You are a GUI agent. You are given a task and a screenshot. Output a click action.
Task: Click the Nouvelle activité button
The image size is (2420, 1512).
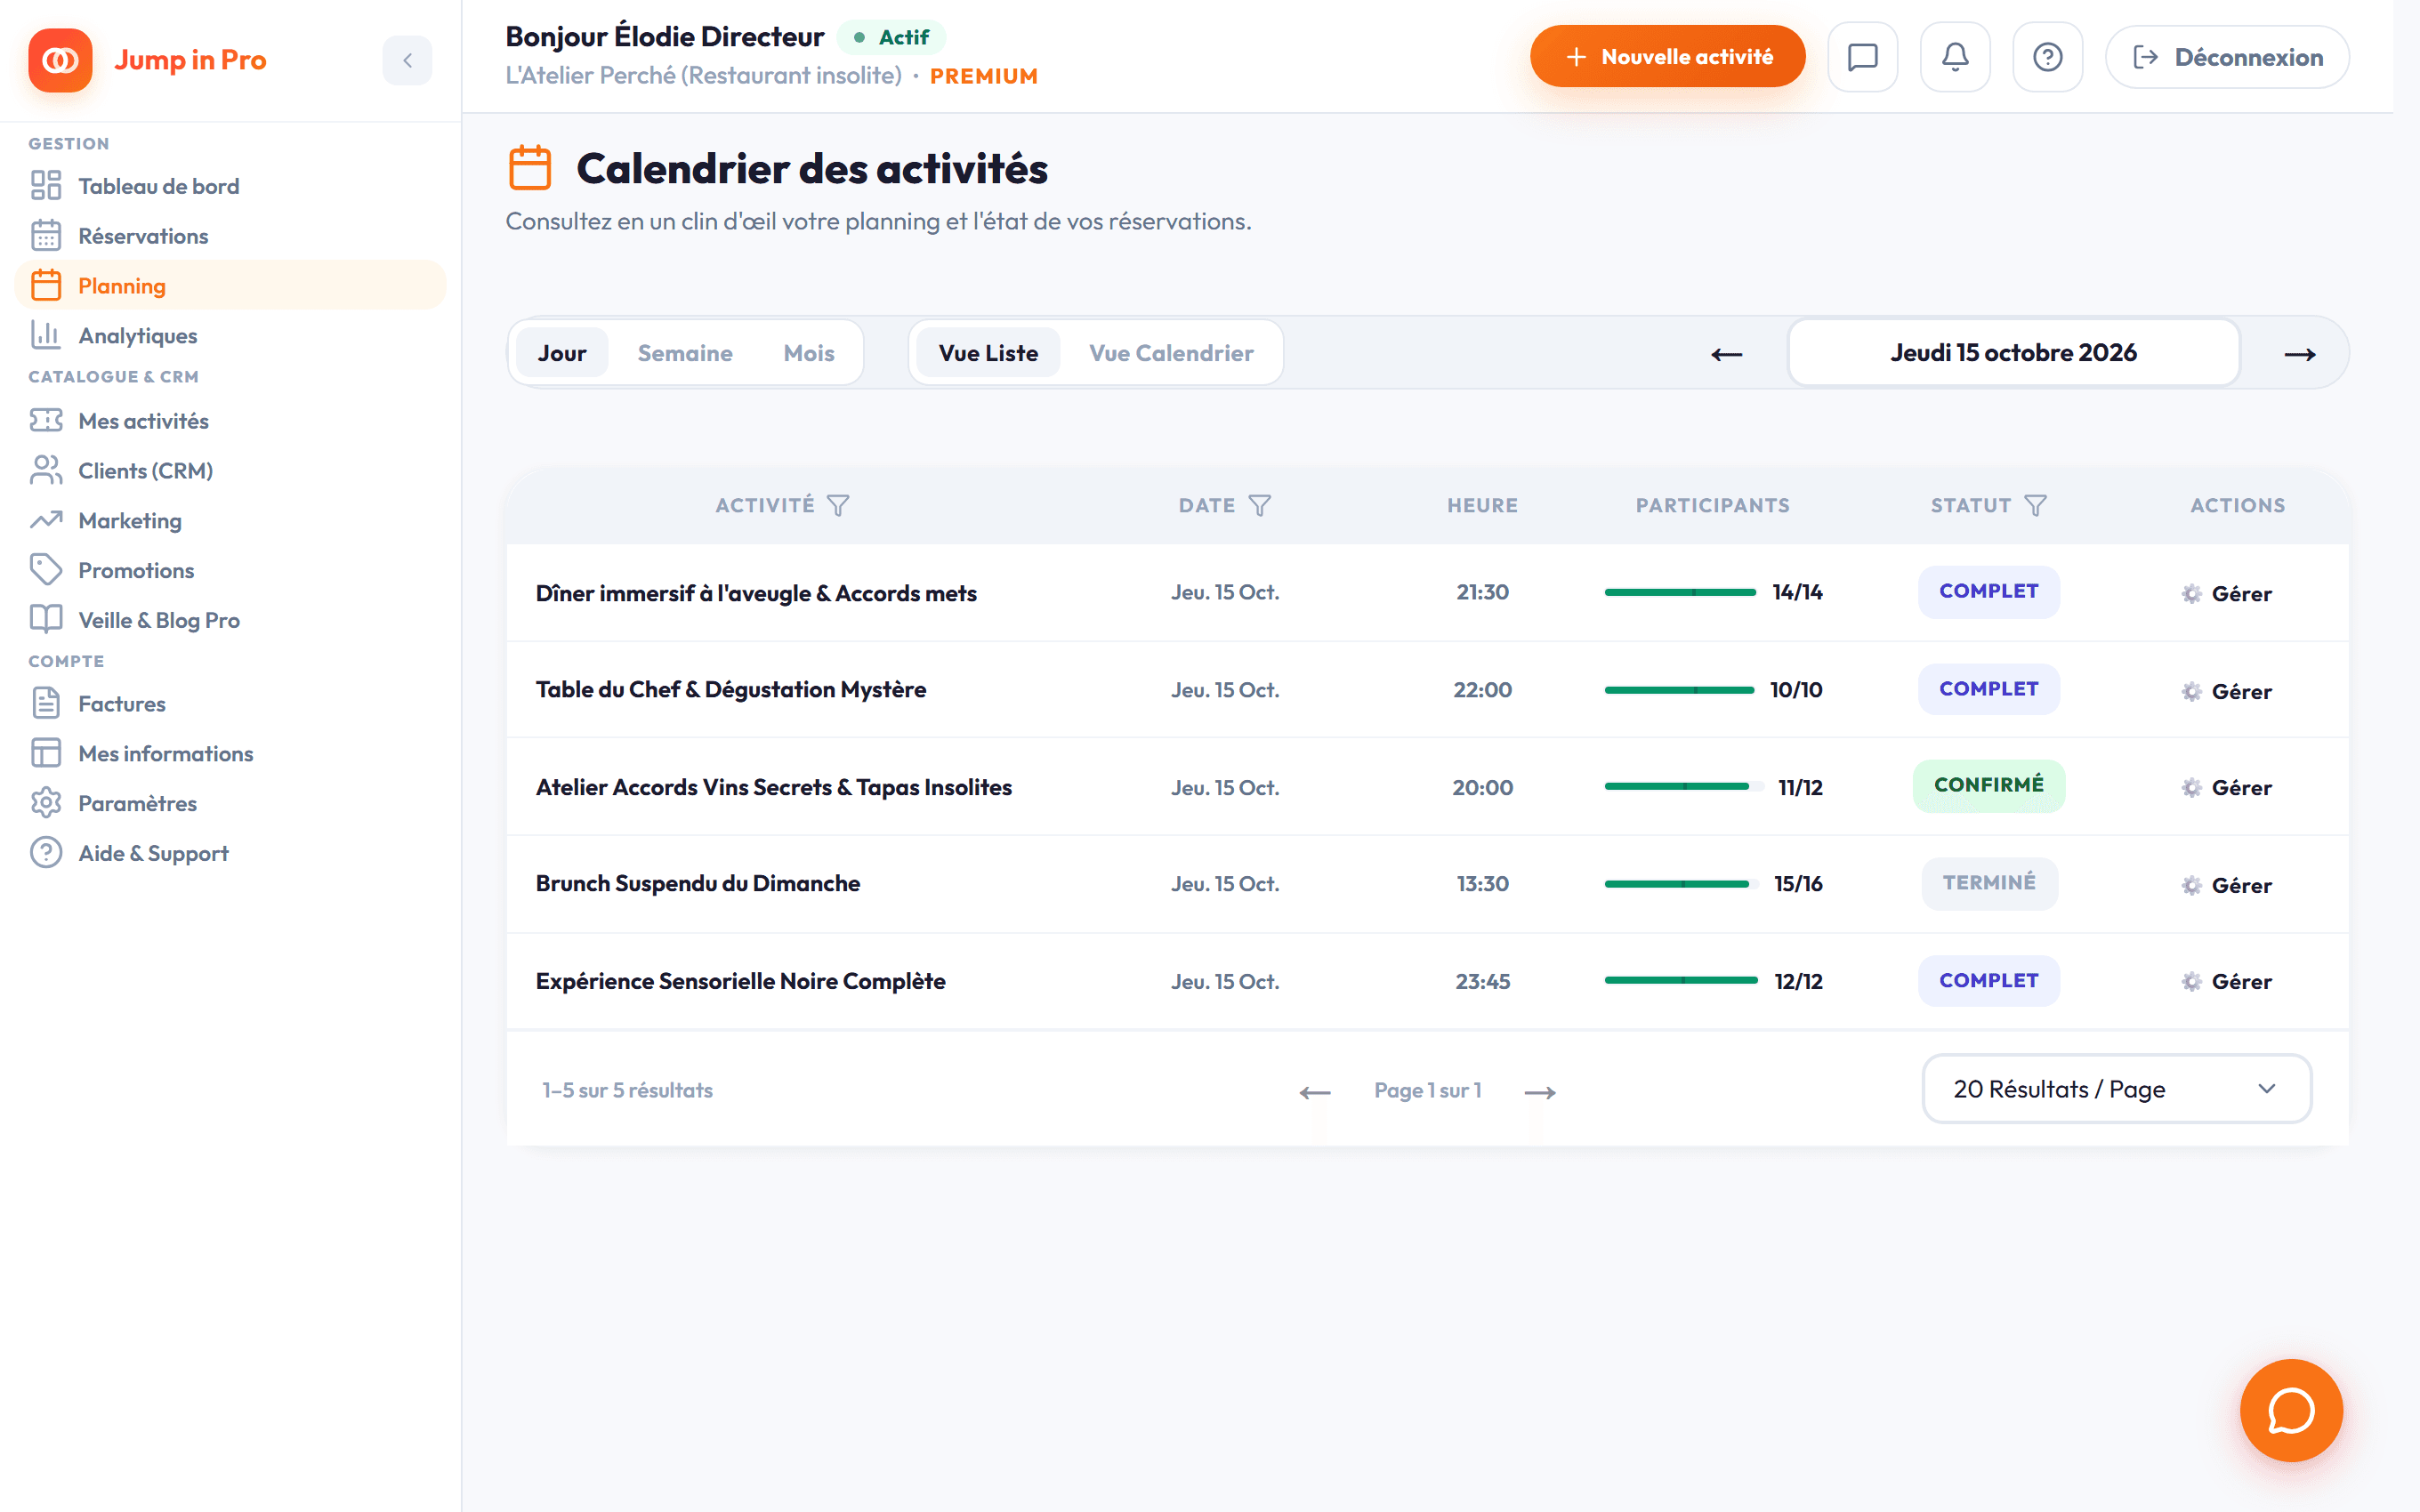coord(1667,57)
